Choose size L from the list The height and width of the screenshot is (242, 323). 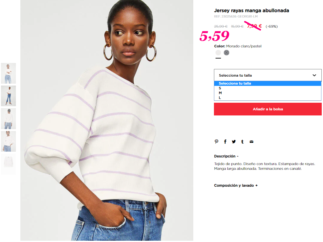point(268,98)
